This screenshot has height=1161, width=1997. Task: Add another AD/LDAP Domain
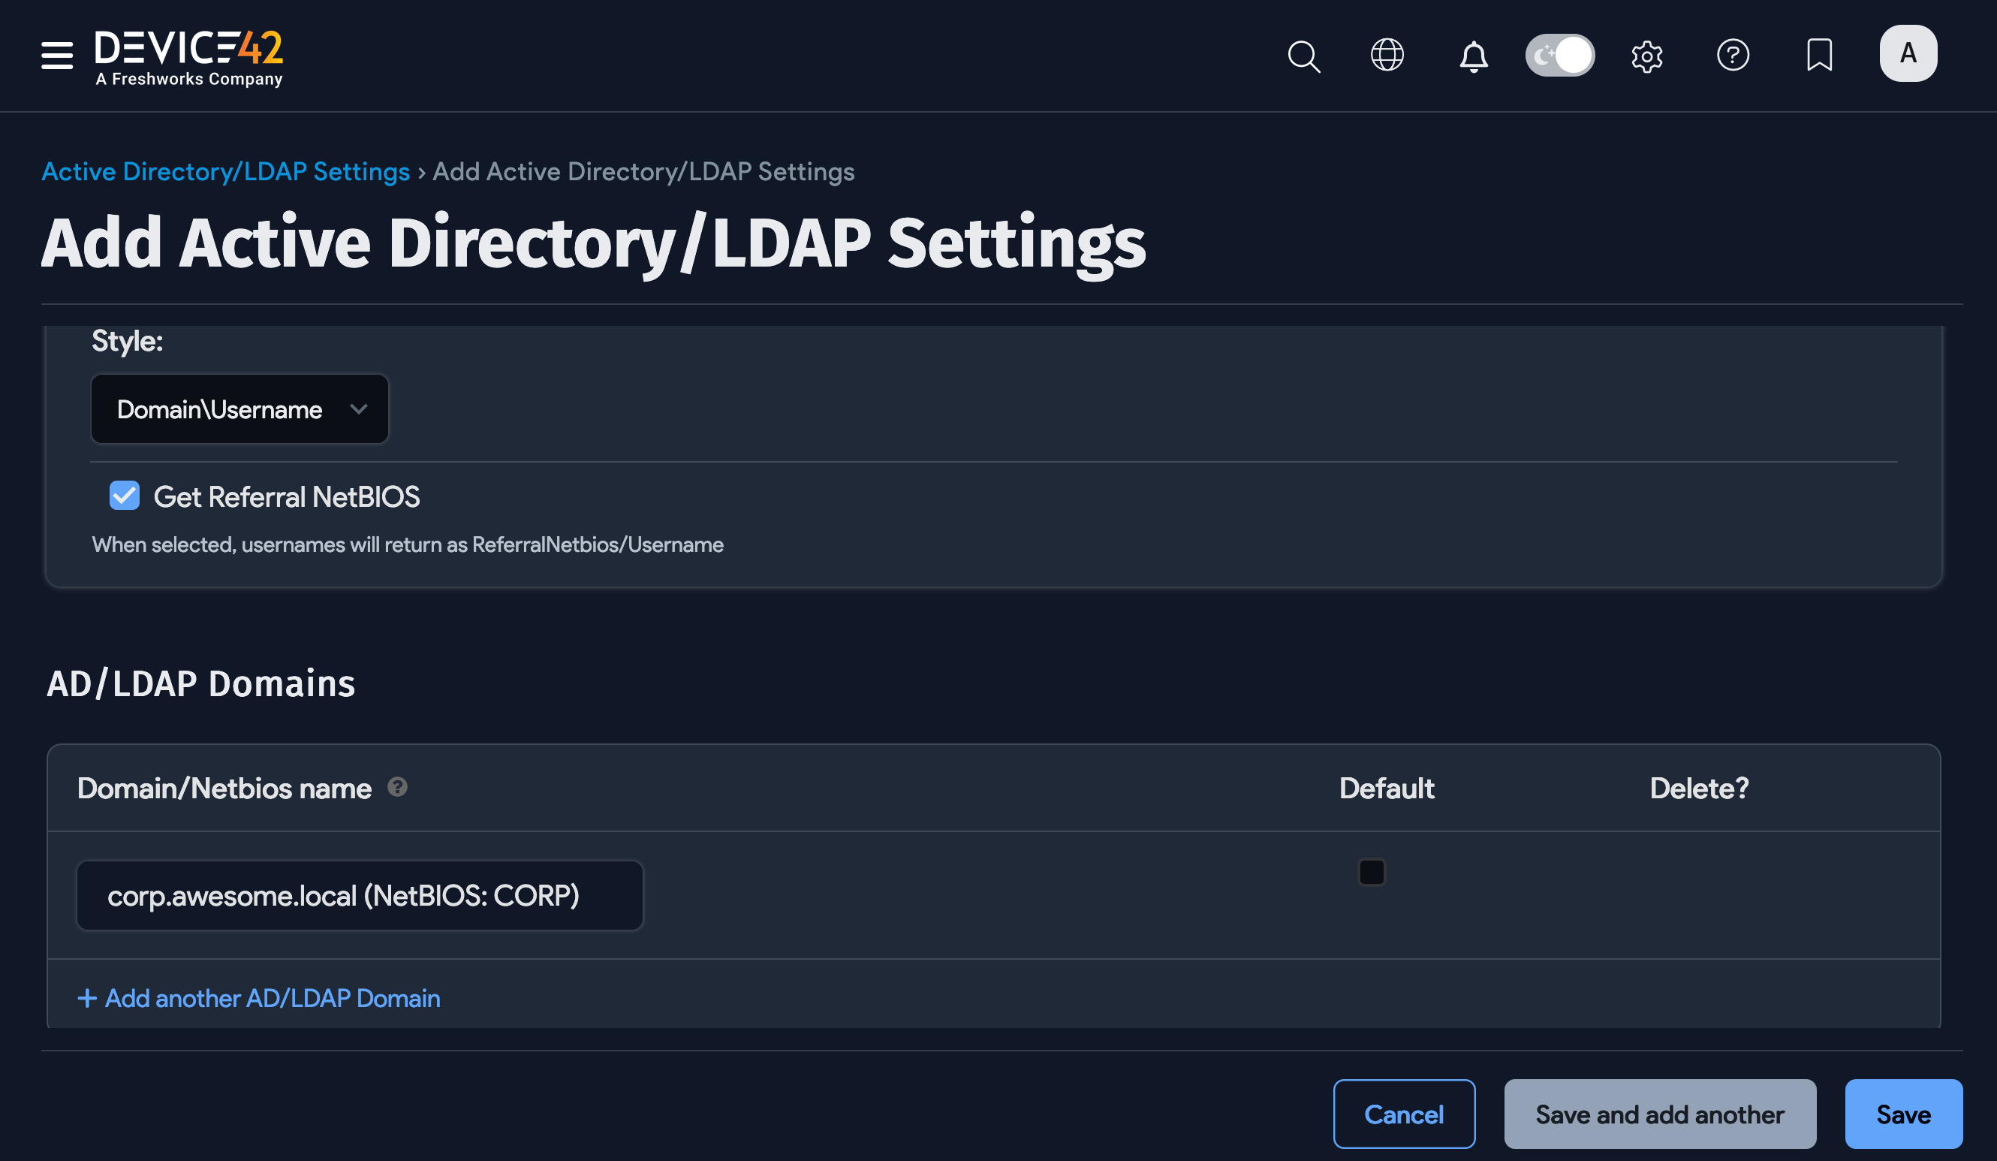click(x=259, y=998)
